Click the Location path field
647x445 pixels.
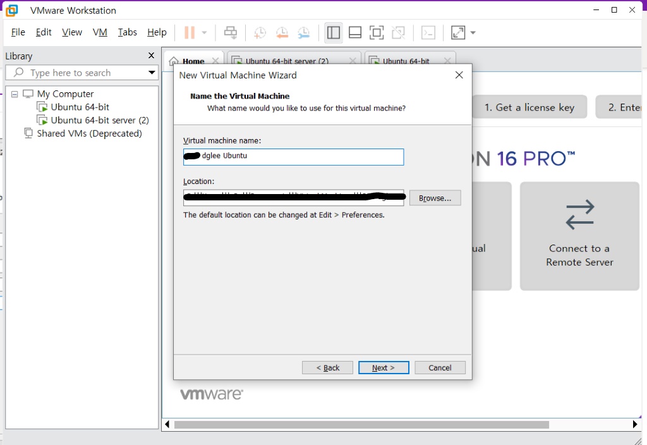tap(293, 198)
